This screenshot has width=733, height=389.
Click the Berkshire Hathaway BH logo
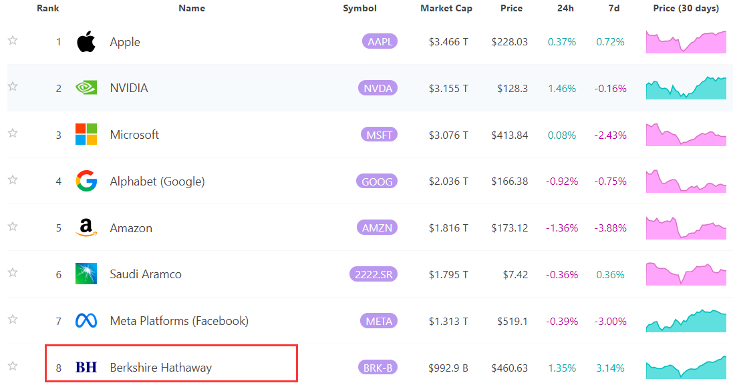[x=86, y=367]
